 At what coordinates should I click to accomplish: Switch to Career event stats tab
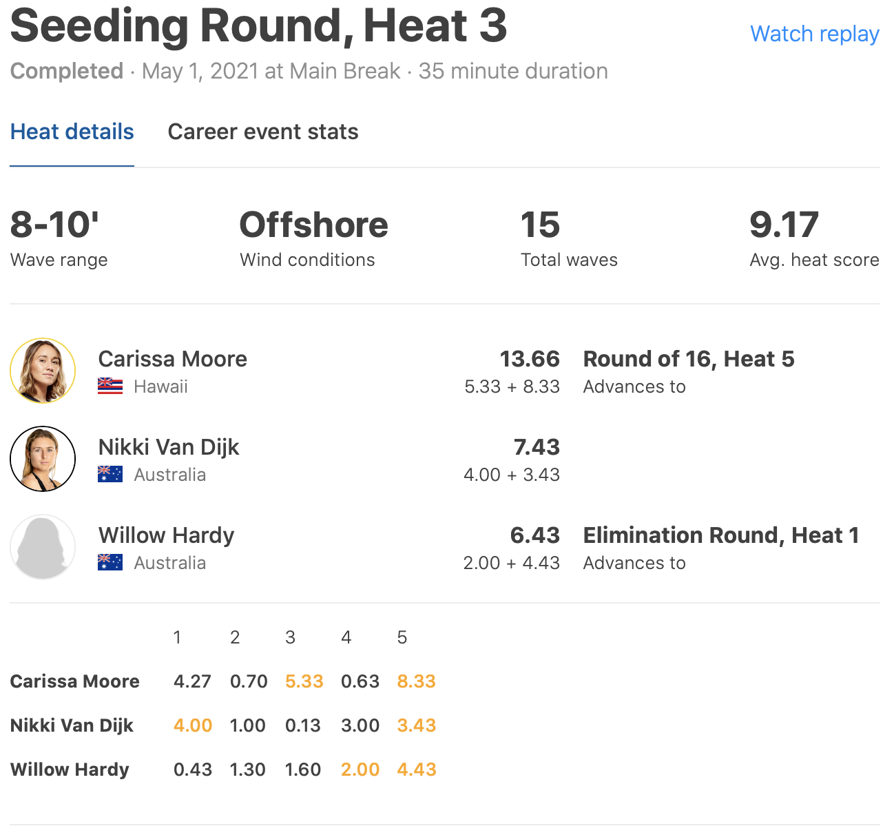263,132
